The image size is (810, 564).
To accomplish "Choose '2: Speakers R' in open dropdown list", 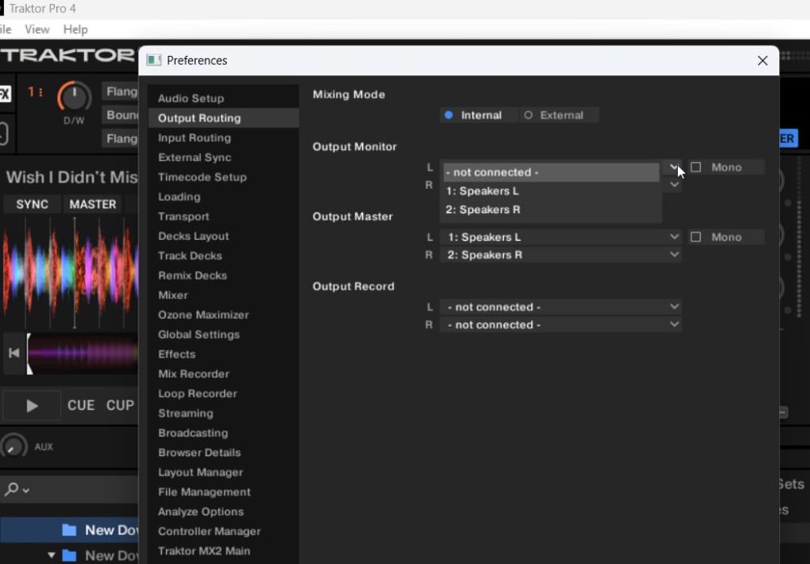I will [x=551, y=210].
